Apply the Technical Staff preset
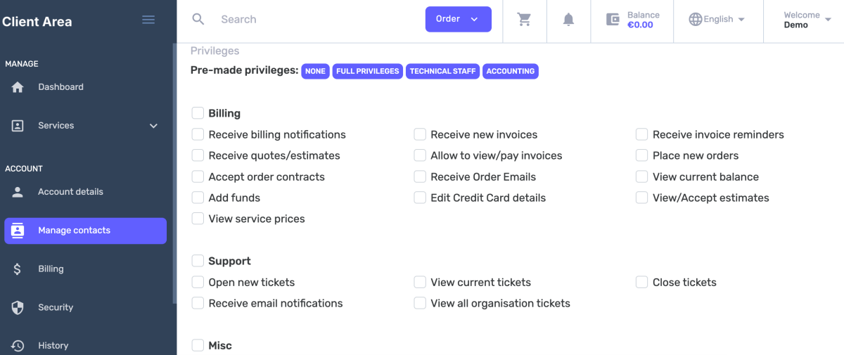The height and width of the screenshot is (355, 844). [x=443, y=71]
